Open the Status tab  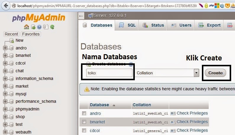153,25
